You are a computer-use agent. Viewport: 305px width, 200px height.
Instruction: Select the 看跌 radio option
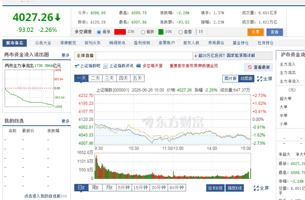pyautogui.click(x=143, y=32)
